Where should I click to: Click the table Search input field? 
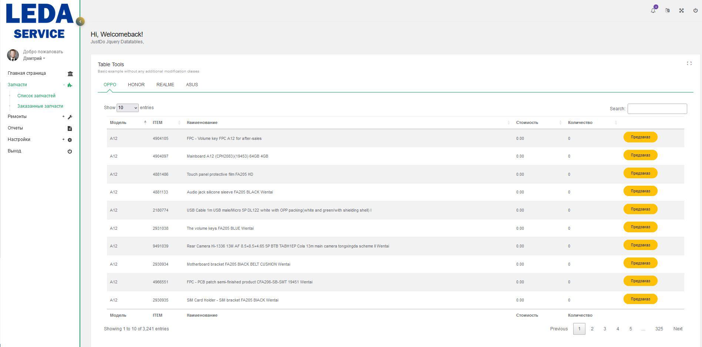point(657,109)
